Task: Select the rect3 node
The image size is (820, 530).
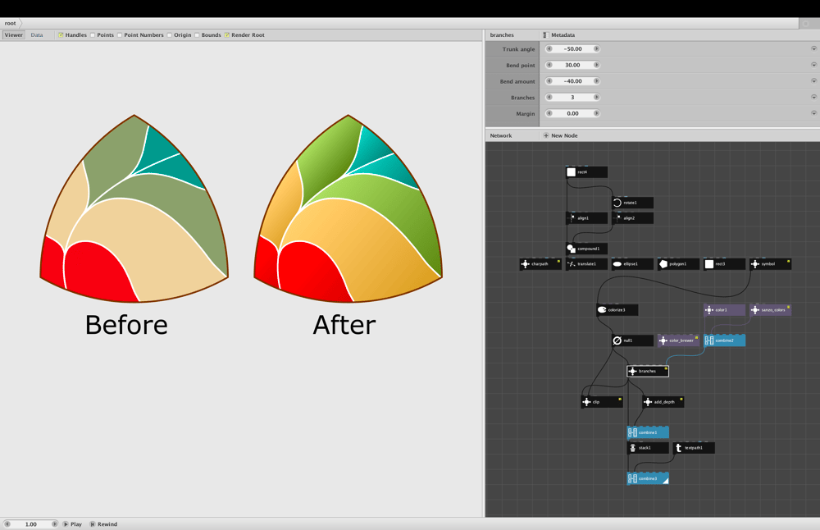Action: 724,263
